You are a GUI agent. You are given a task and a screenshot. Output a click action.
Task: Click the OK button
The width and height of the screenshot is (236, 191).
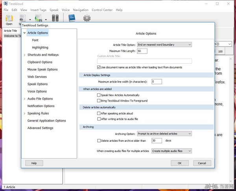[x=179, y=163]
